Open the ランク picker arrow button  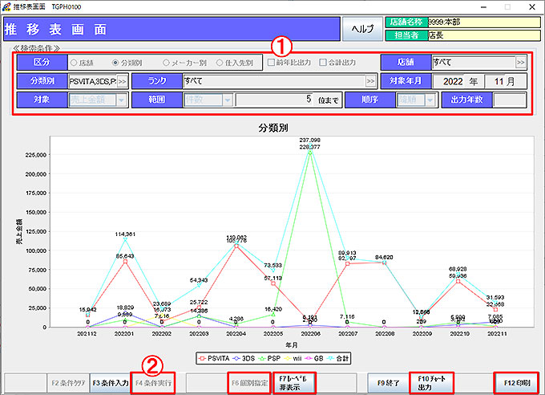coord(370,81)
